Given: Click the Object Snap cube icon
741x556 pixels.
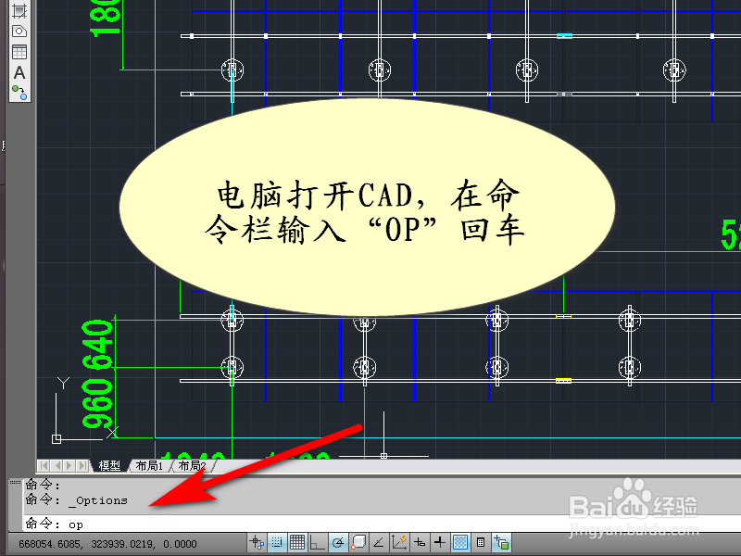Looking at the screenshot, I should (x=358, y=543).
